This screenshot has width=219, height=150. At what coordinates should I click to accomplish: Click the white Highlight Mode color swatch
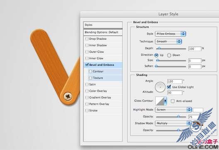coord(198,110)
